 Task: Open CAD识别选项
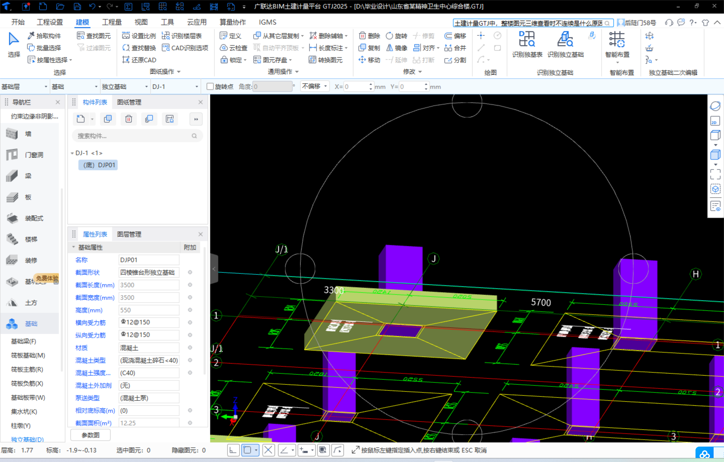tap(185, 48)
